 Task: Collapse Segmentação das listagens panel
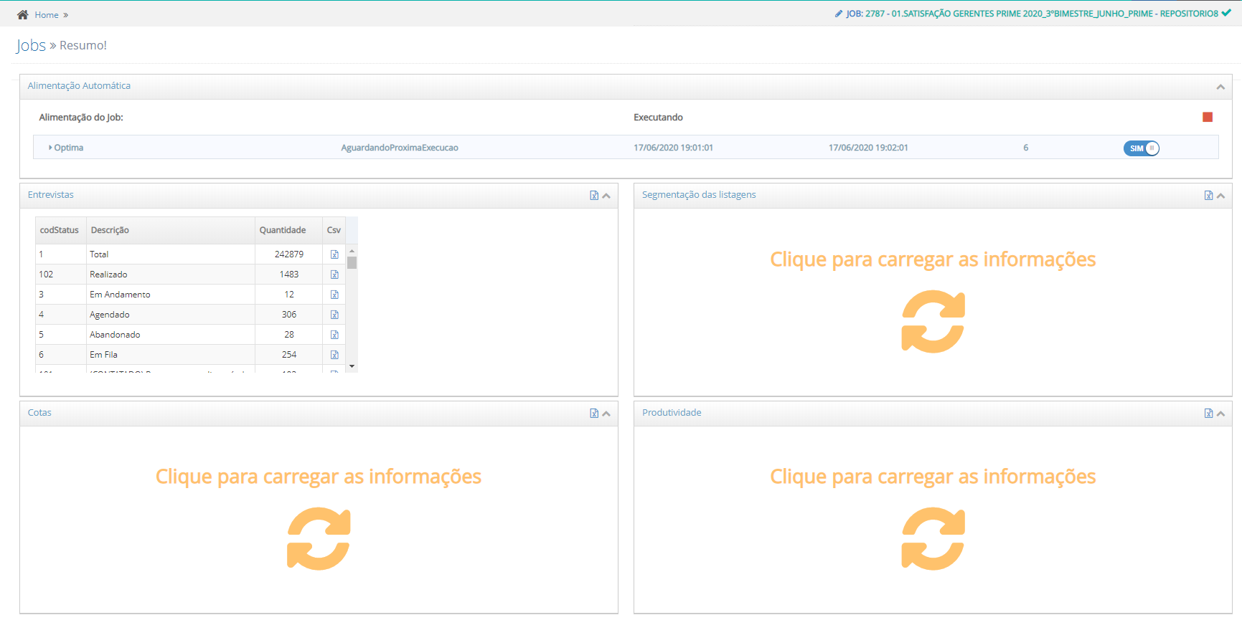[1220, 196]
